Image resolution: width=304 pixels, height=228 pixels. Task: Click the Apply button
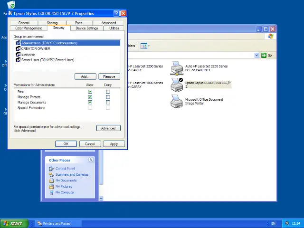point(114,144)
